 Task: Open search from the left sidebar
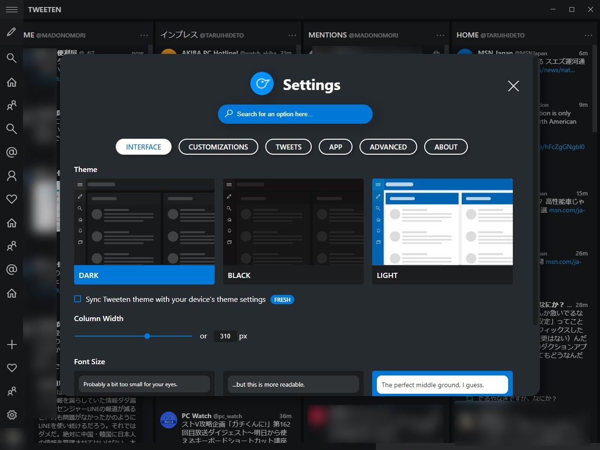pos(12,58)
